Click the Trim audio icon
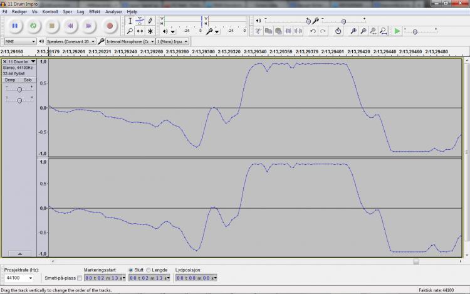 [x=288, y=31]
